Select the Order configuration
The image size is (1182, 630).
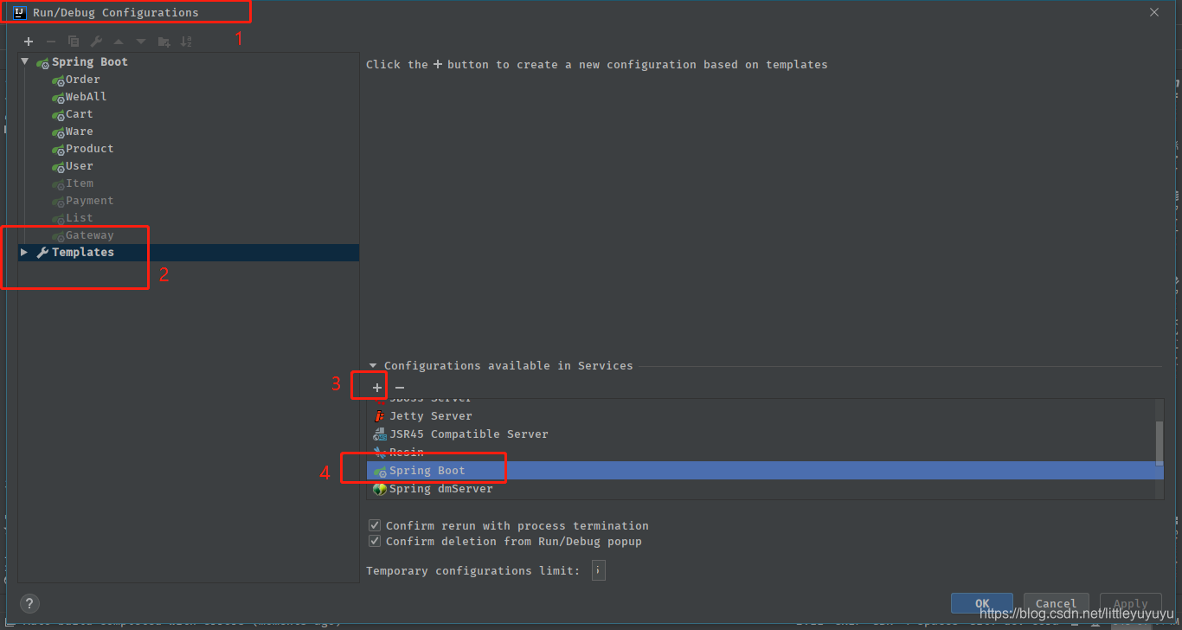click(x=83, y=80)
